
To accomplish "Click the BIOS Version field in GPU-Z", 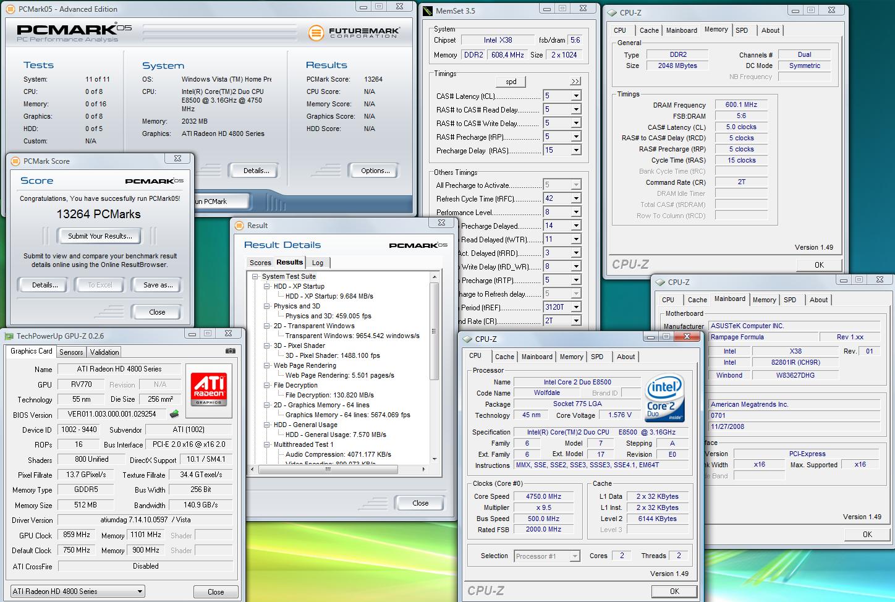I will (x=113, y=414).
